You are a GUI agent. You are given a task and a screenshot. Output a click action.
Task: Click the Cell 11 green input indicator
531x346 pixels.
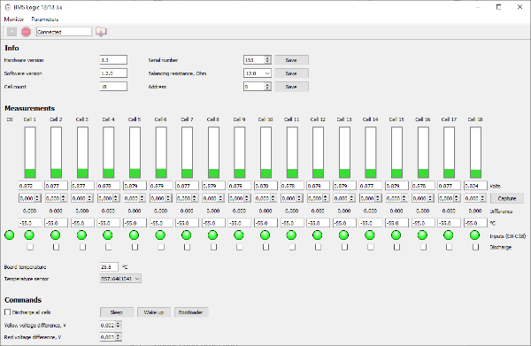[x=291, y=235]
